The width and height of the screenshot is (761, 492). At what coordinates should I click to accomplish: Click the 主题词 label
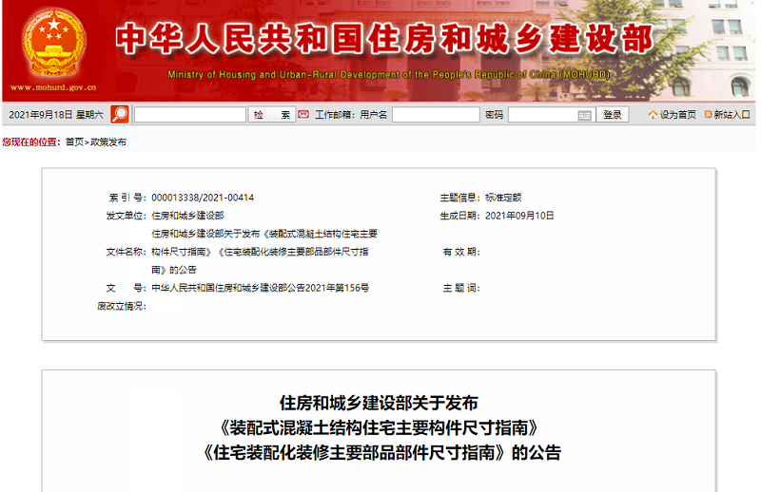(461, 289)
